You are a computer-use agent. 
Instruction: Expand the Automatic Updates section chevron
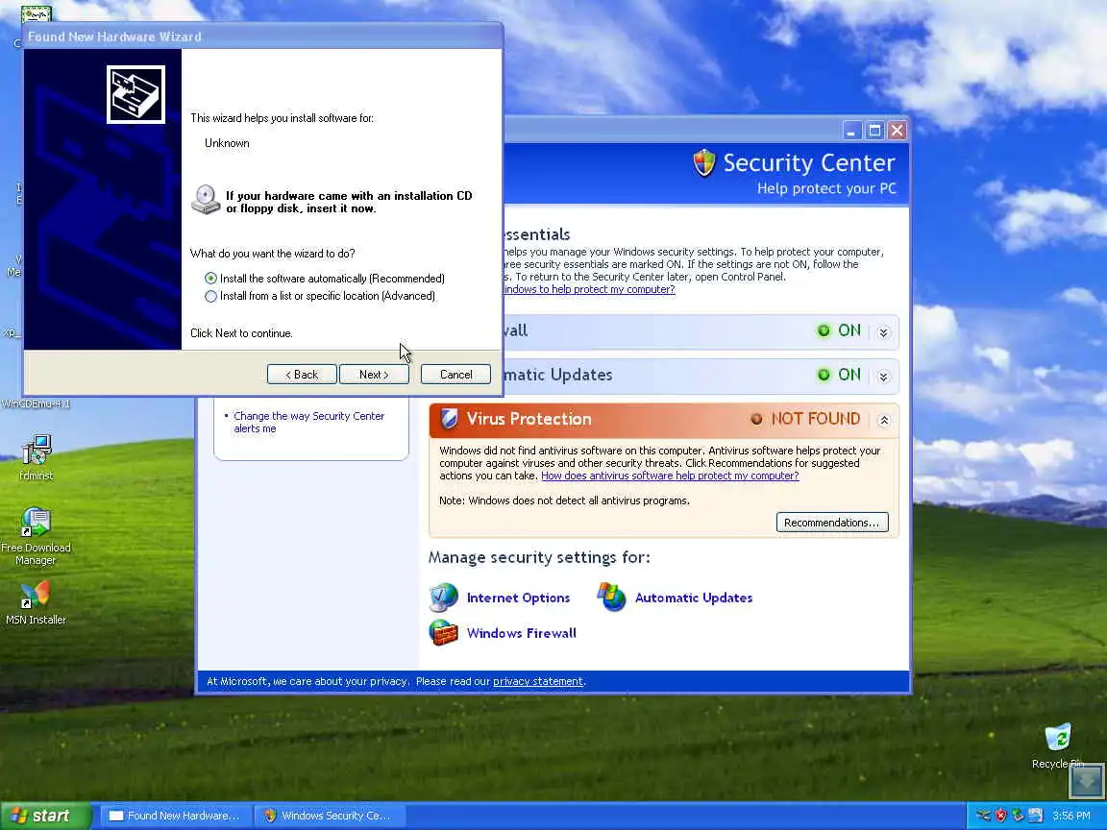(x=882, y=377)
